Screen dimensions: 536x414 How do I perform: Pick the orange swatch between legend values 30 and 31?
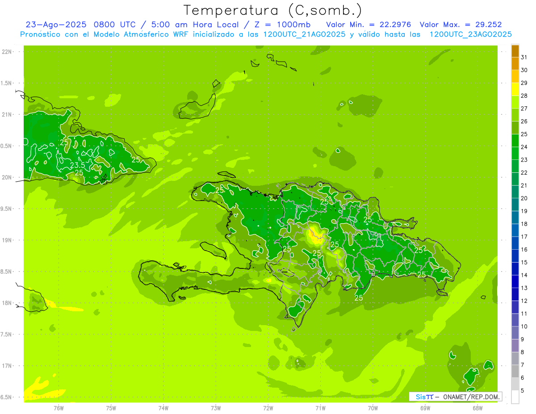(x=515, y=63)
